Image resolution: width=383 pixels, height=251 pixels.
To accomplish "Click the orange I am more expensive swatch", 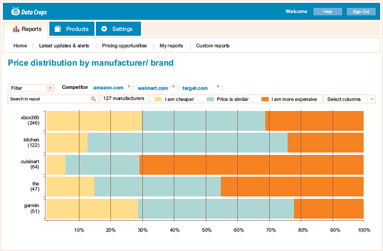I will click(265, 99).
